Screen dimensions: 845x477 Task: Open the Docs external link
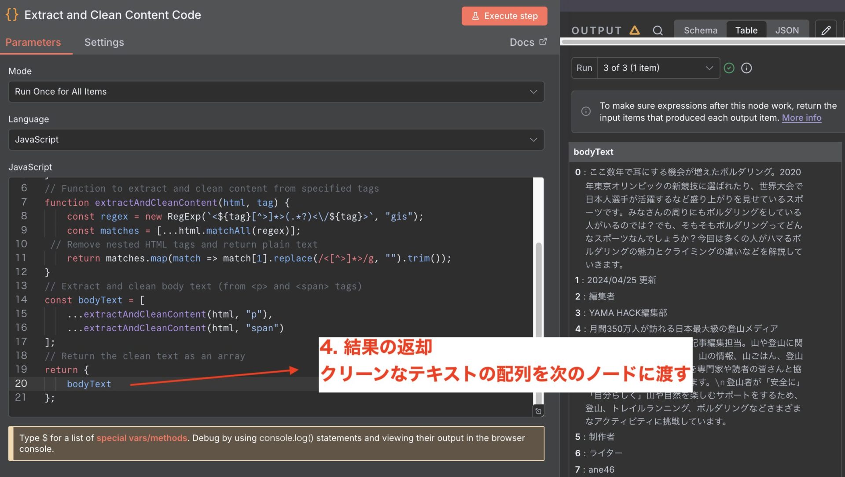[x=528, y=42]
